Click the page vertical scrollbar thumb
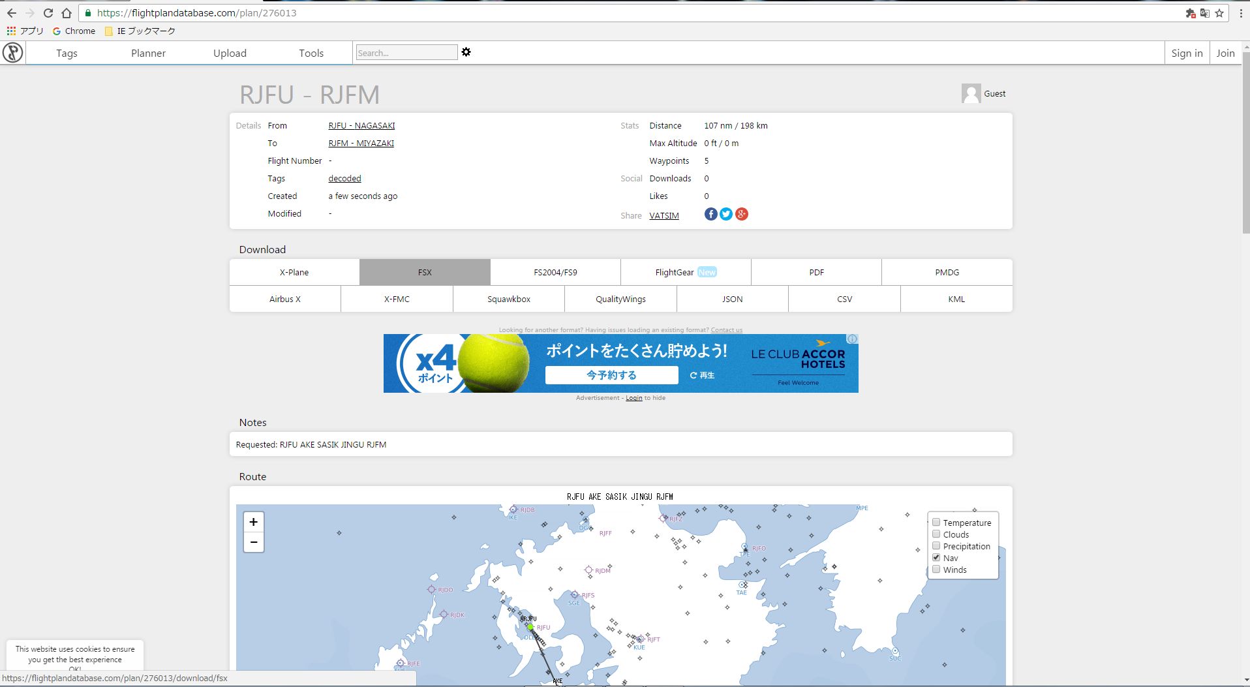1250x687 pixels. click(x=1245, y=142)
